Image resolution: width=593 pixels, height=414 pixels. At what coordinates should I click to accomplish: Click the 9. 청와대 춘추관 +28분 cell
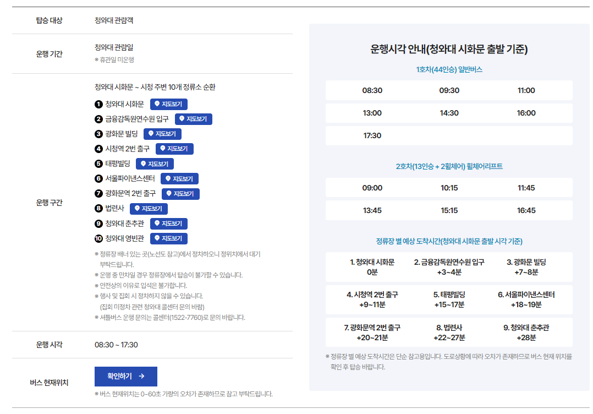pyautogui.click(x=526, y=333)
